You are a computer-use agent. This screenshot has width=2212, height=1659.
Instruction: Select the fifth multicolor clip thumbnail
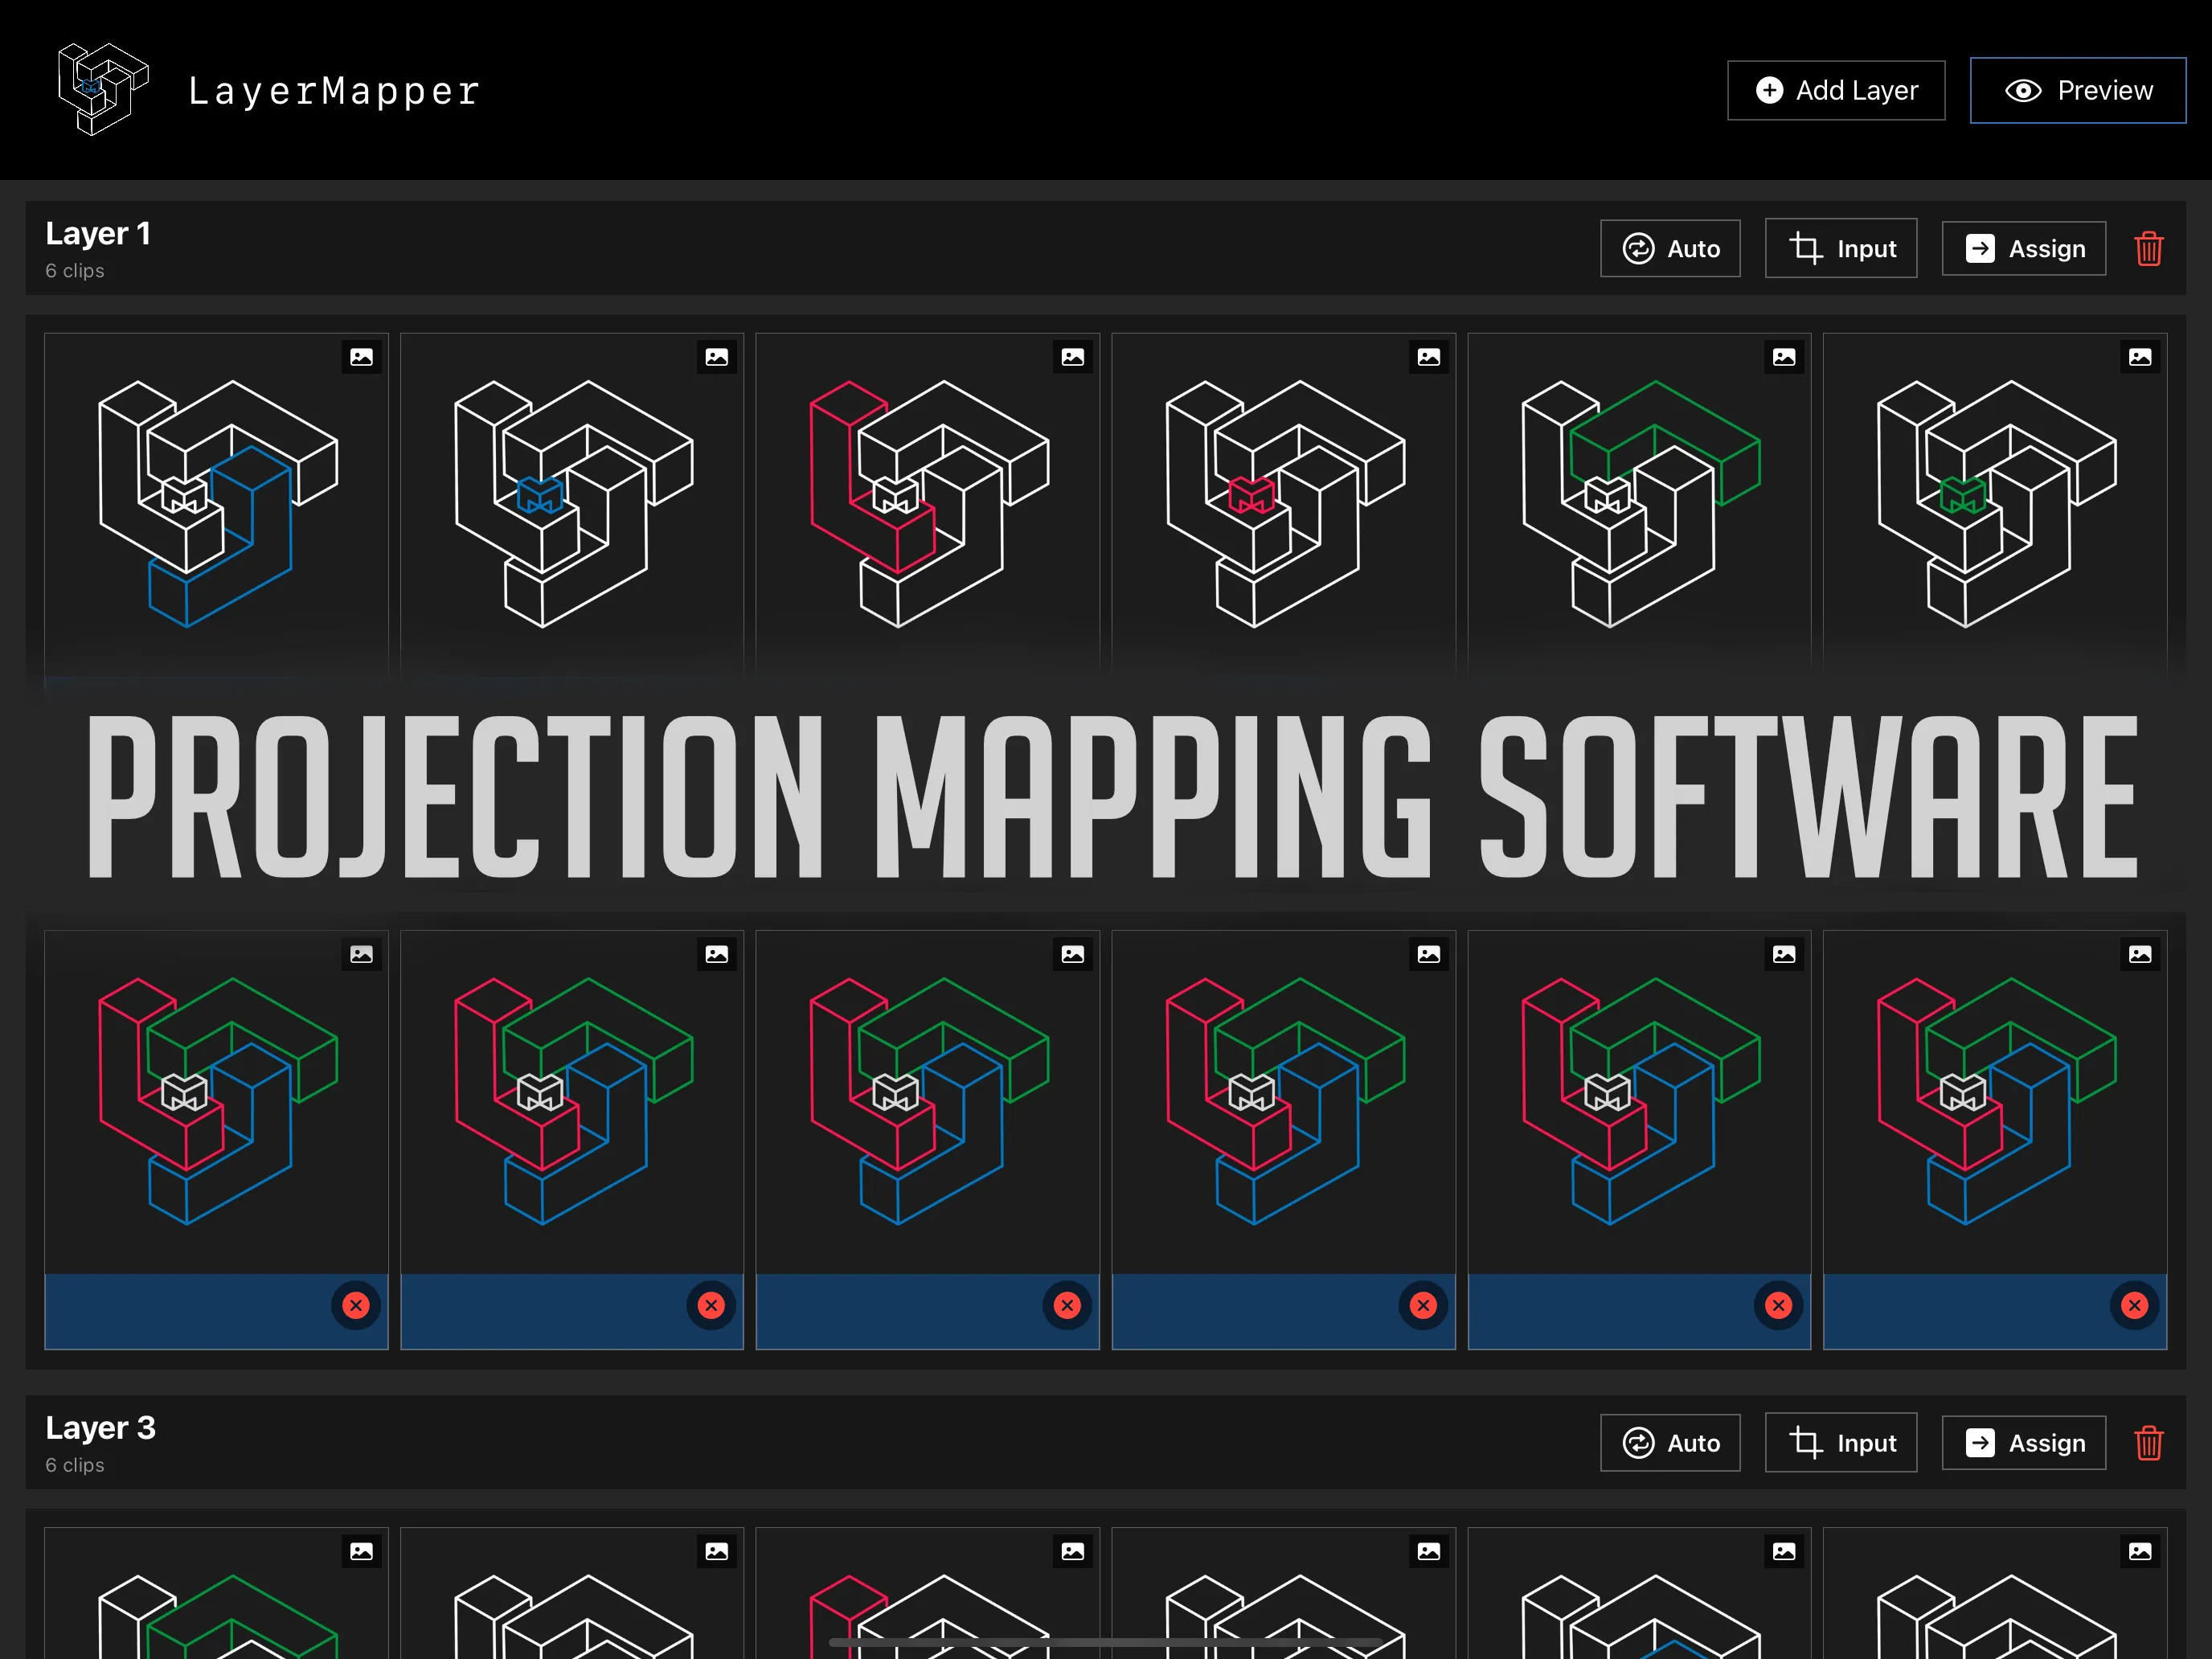coord(1640,1102)
